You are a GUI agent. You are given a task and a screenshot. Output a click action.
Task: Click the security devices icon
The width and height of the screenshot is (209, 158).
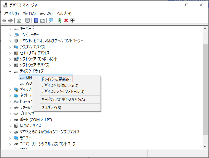tap(16, 53)
